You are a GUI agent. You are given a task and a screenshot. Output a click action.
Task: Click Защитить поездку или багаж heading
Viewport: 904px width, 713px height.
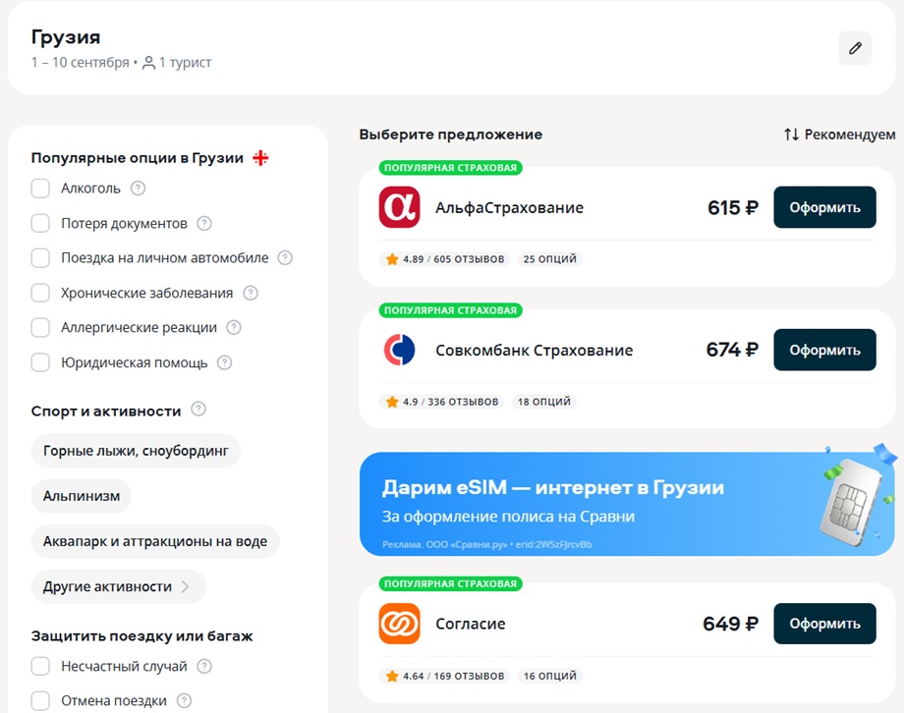pyautogui.click(x=141, y=636)
